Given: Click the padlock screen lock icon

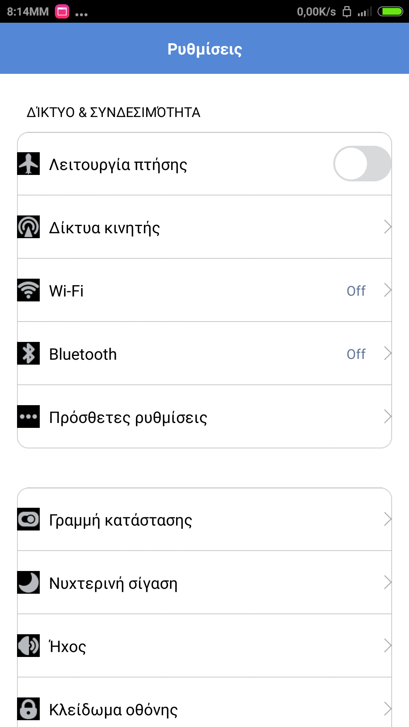Looking at the screenshot, I should click(x=28, y=709).
